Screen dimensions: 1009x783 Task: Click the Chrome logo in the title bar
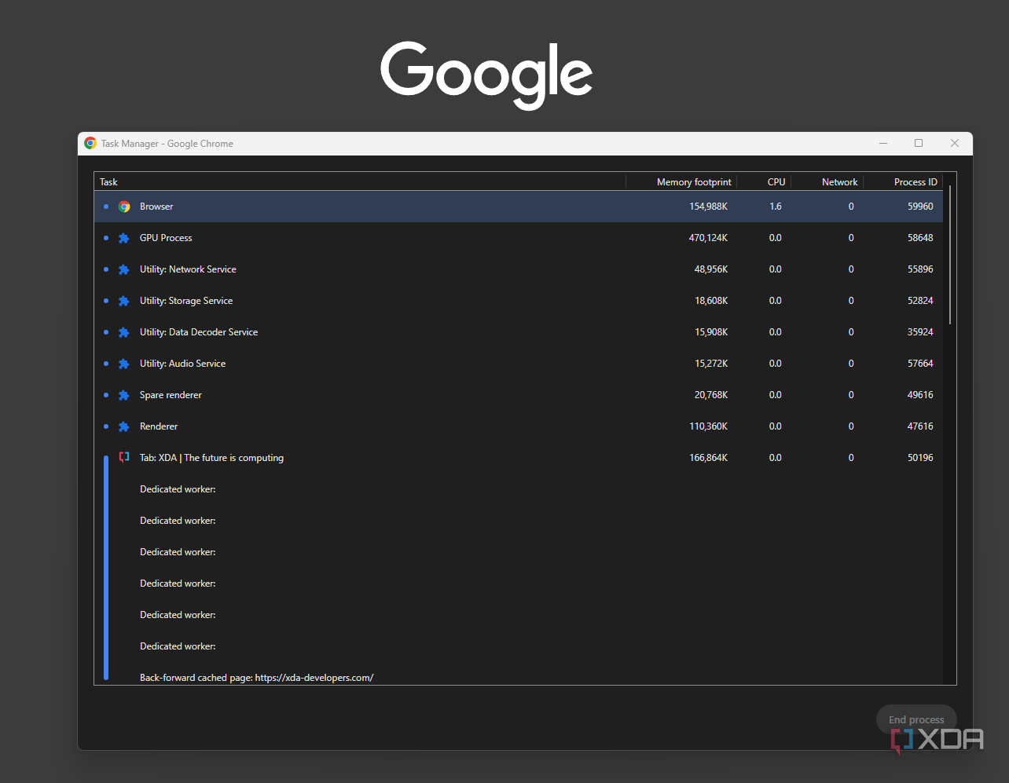tap(90, 143)
